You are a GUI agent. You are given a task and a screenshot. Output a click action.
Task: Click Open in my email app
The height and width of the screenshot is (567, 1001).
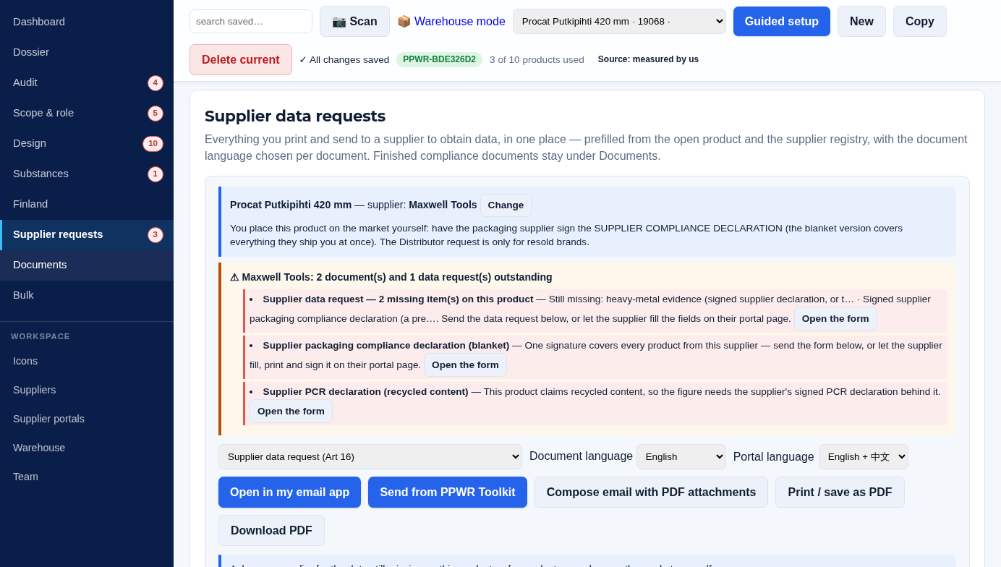289,493
